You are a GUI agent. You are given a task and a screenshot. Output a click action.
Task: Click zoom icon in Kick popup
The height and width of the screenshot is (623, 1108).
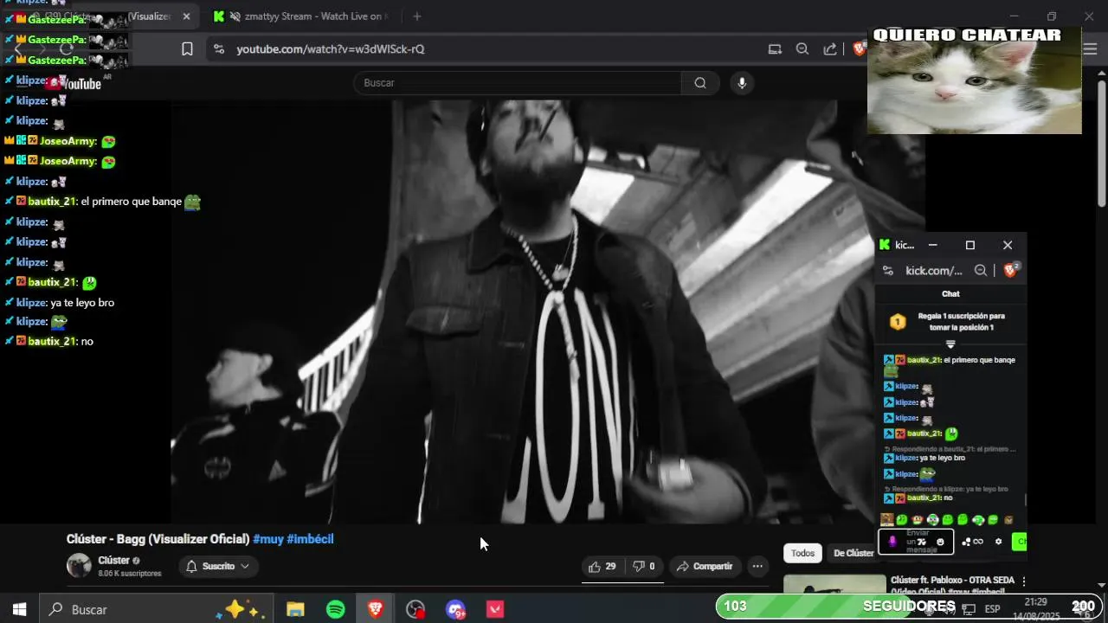[x=981, y=271]
